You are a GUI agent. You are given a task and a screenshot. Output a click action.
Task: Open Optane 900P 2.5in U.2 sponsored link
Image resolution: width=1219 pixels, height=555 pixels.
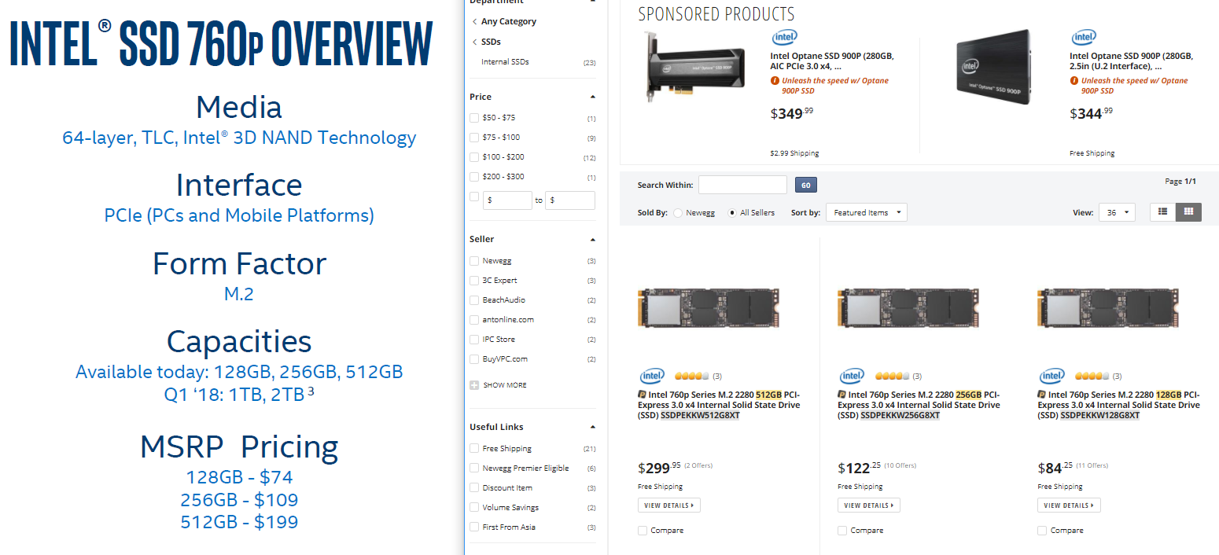(x=1132, y=61)
